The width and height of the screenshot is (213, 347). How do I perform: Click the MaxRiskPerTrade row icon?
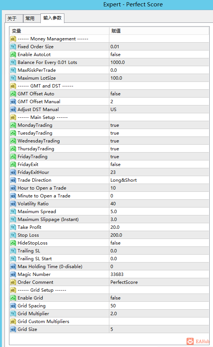(13, 70)
